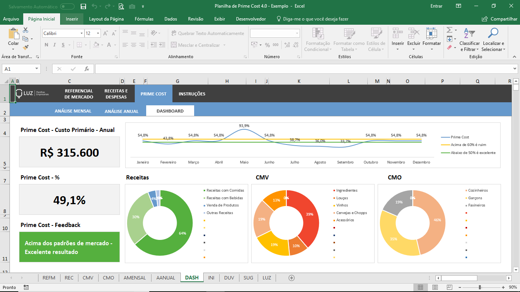The width and height of the screenshot is (520, 292).
Task: Click the Colar (paste) icon
Action: click(x=13, y=35)
